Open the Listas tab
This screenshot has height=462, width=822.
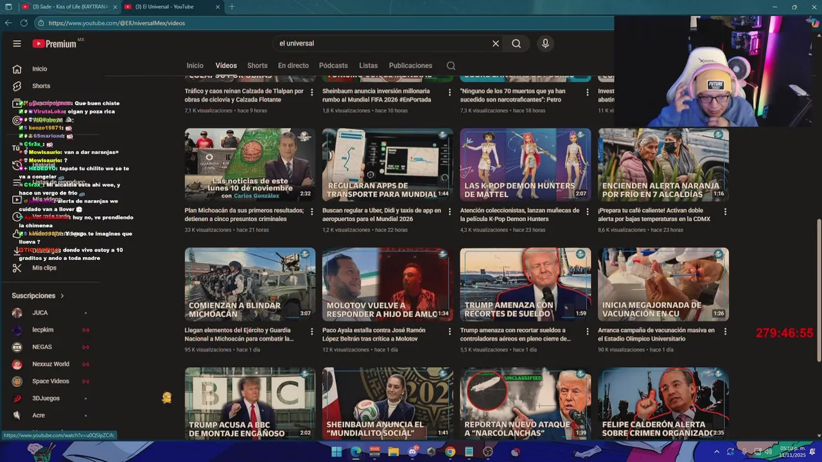coord(368,65)
